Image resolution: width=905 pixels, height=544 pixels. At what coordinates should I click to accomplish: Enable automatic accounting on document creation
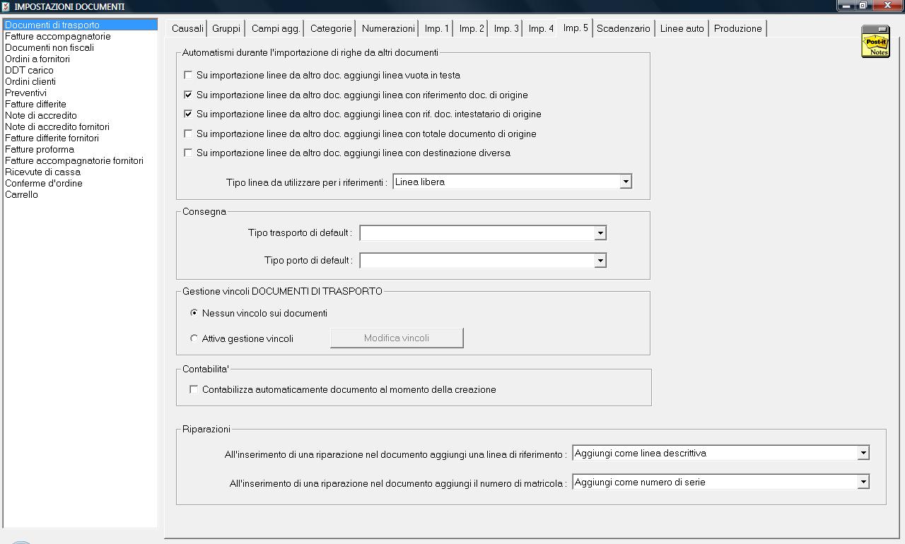194,389
